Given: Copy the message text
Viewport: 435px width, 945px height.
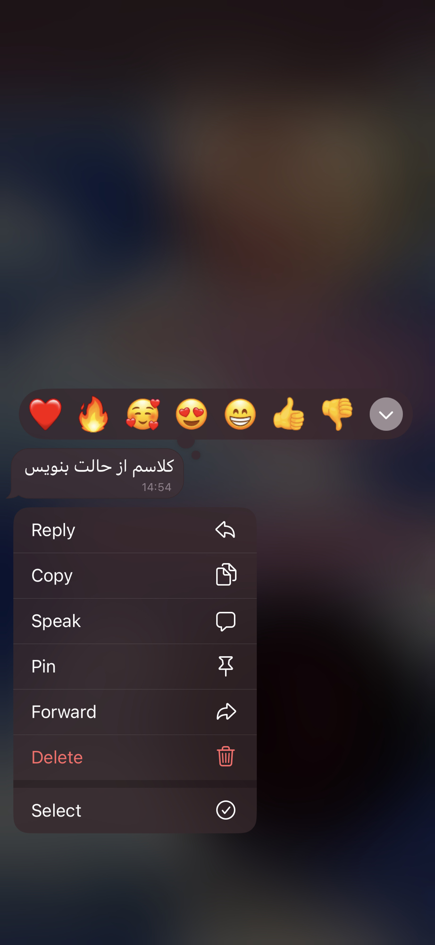Looking at the screenshot, I should [x=135, y=576].
